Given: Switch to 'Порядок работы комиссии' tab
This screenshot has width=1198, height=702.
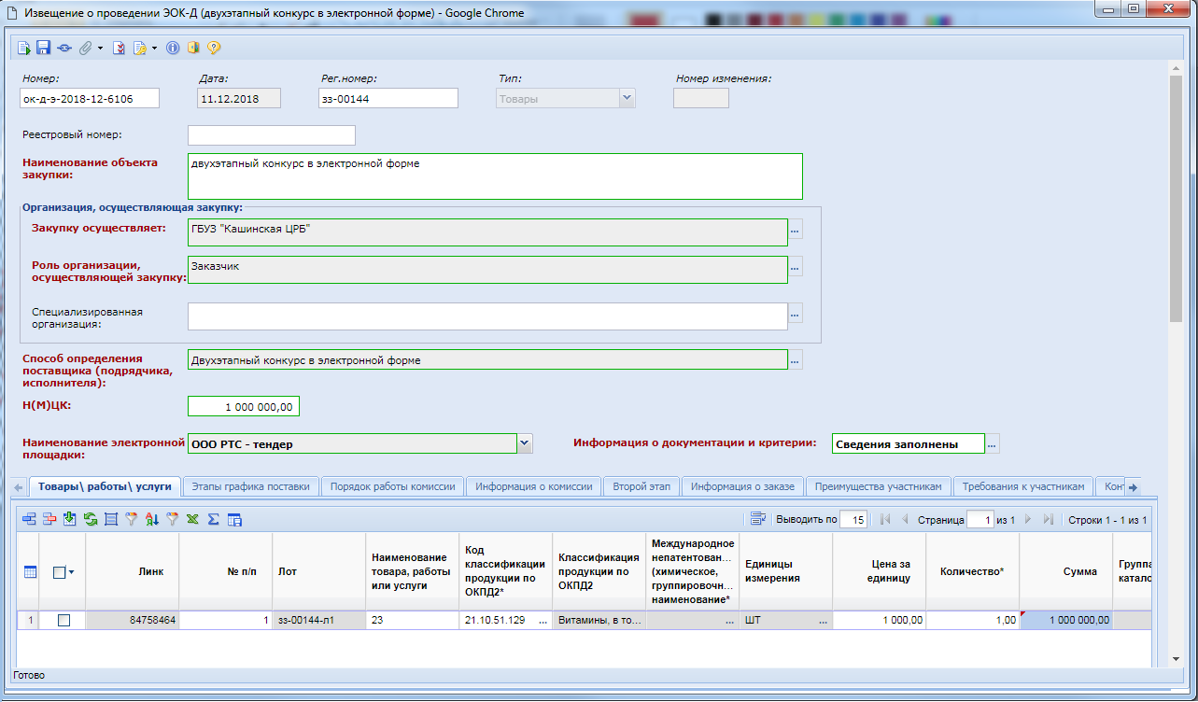Looking at the screenshot, I should point(392,486).
